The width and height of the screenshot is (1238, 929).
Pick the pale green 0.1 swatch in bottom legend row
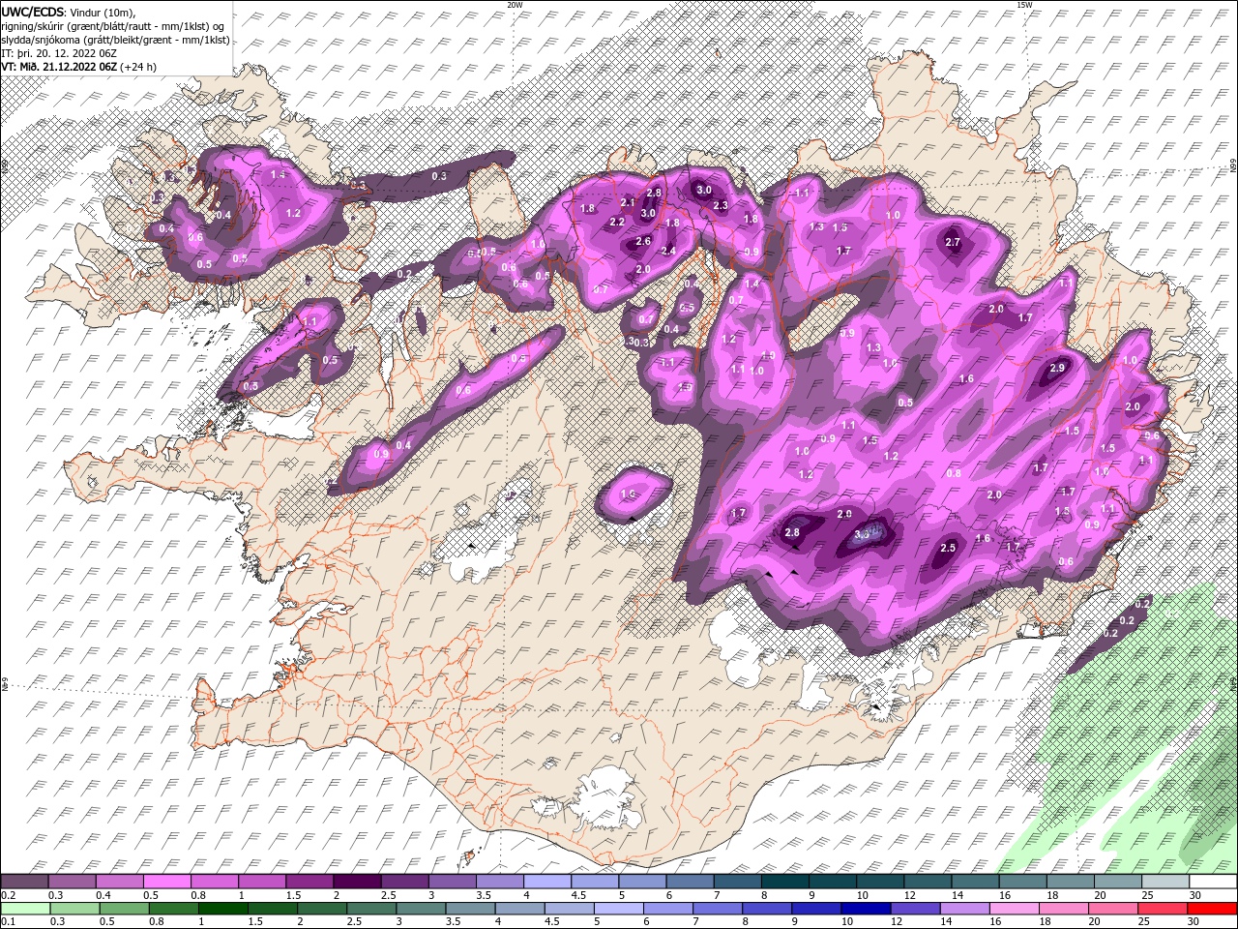(x=26, y=909)
